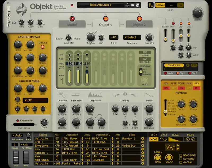This screenshot has width=212, height=168.
Task: Select the LFO 2 sine wave icon
Action: [x=163, y=139]
